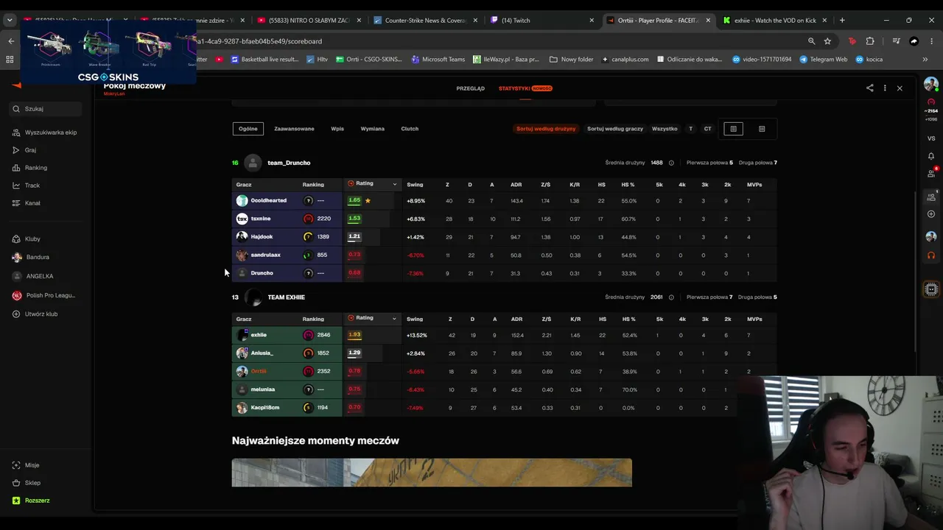Open the Twitch browser tab
The image size is (943, 530).
543,21
